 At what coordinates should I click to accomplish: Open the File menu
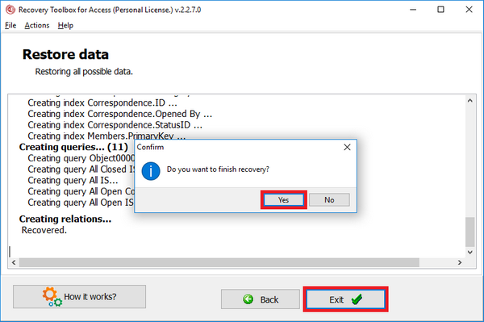[x=10, y=25]
